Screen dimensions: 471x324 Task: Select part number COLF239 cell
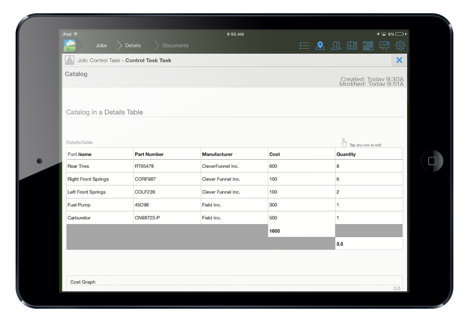167,192
